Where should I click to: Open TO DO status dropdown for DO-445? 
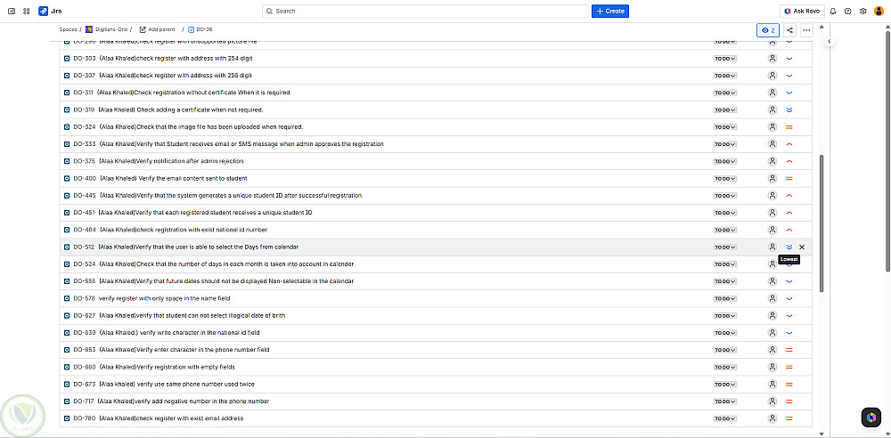pos(725,196)
